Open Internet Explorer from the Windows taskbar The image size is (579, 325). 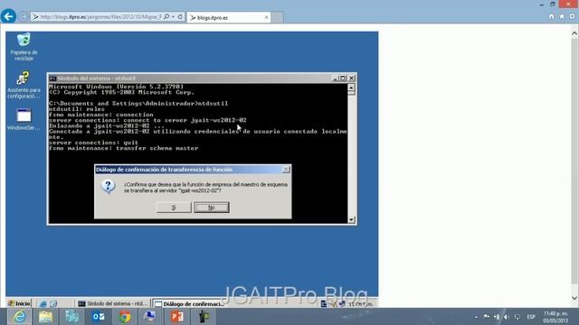click(19, 317)
